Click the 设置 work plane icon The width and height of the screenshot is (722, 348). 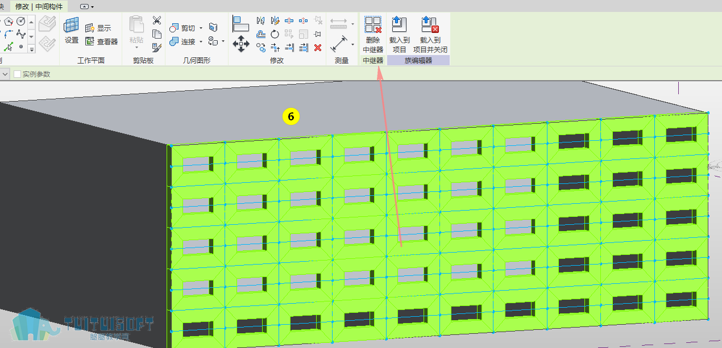72,31
